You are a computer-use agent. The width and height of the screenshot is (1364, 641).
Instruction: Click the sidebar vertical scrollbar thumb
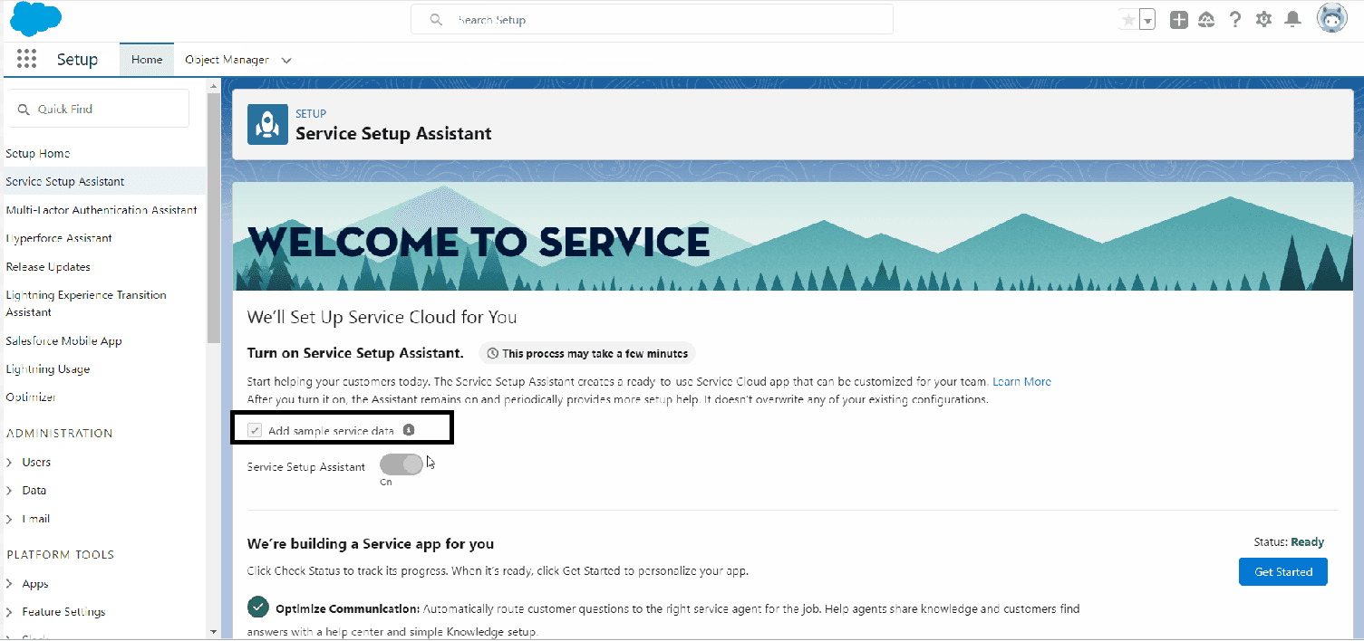pos(214,217)
